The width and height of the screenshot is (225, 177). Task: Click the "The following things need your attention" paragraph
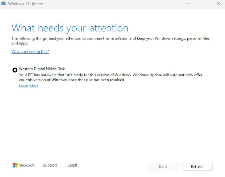(x=111, y=41)
